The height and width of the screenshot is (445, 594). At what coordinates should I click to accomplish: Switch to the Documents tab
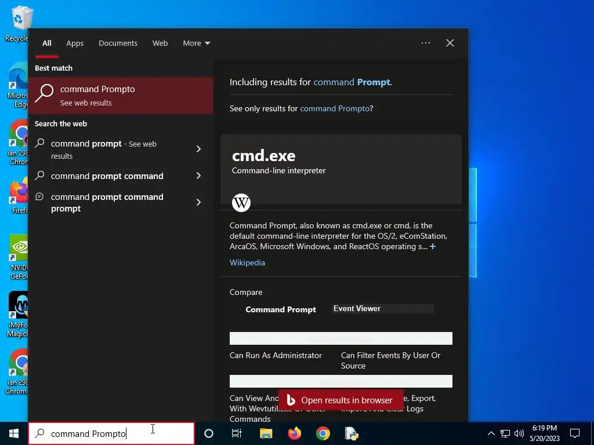(118, 43)
